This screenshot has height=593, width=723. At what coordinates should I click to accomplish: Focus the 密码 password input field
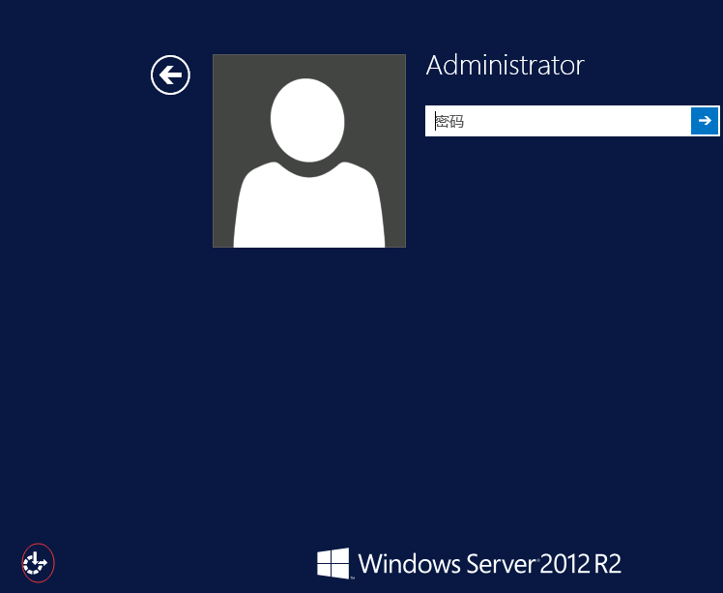558,121
